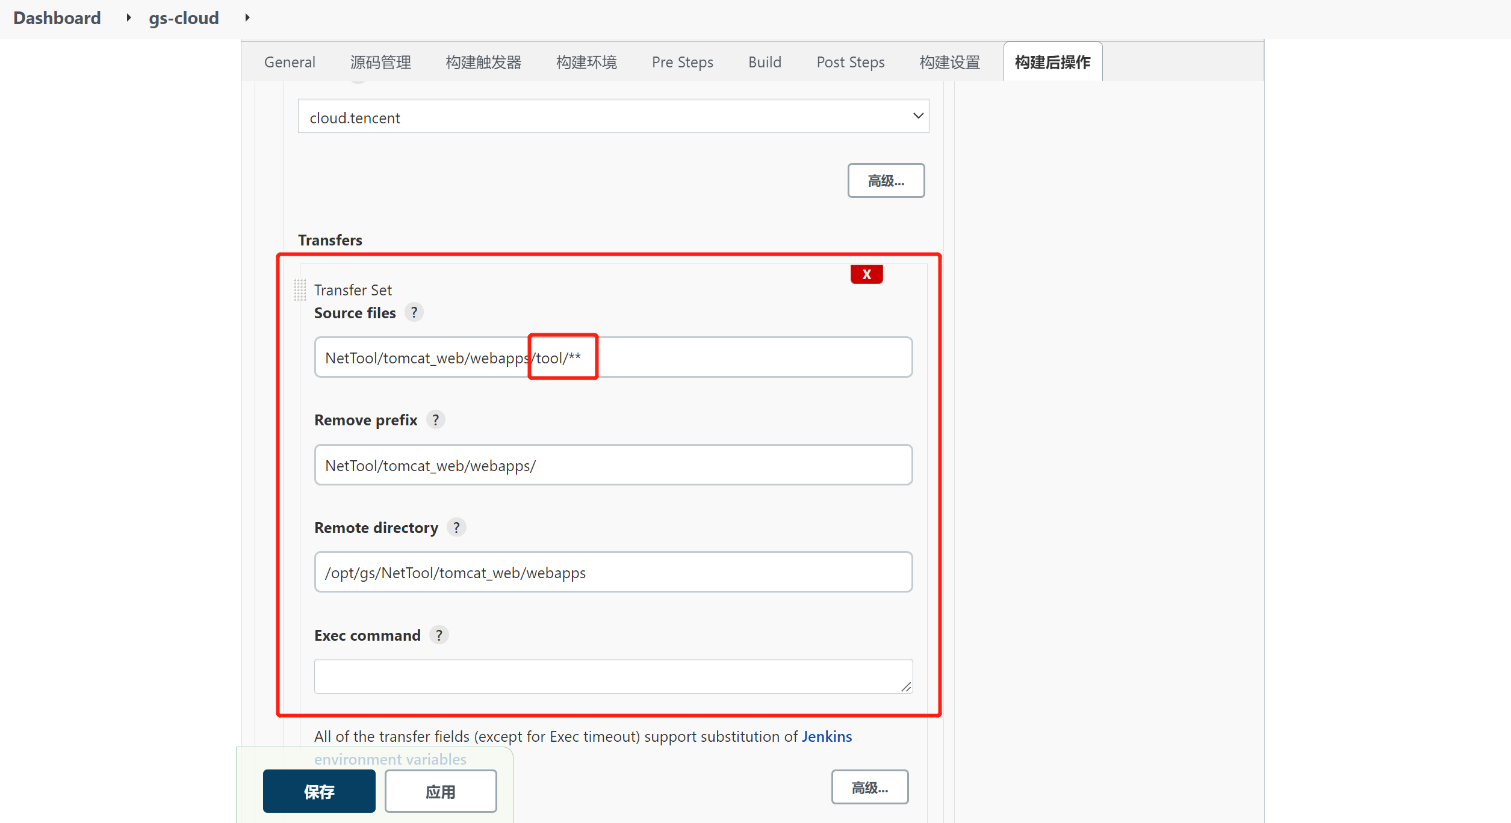Screen dimensions: 1511x823
Task: Switch to the 构建触发器 tab
Action: point(483,62)
